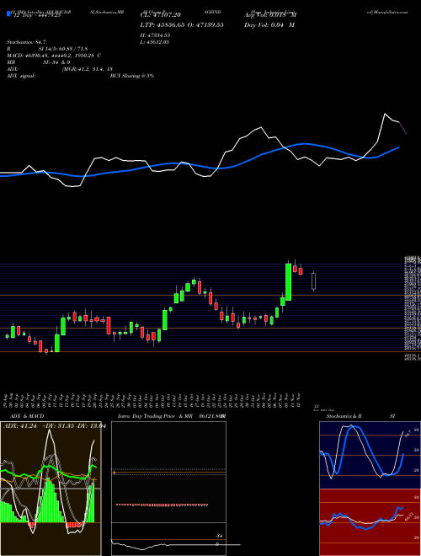Click the MunafaSutra.com watermark link

[387, 12]
